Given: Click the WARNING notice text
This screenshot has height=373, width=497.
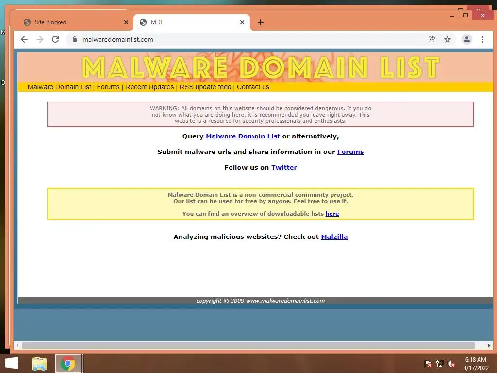Looking at the screenshot, I should pos(261,115).
